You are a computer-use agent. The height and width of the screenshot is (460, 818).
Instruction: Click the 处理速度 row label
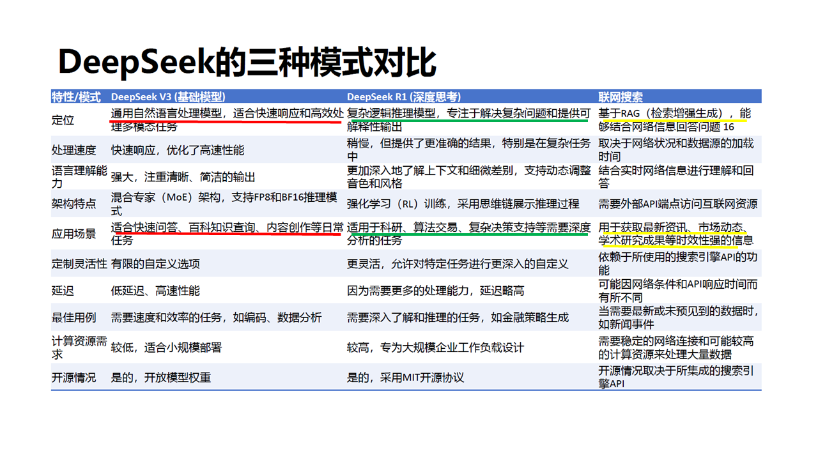pyautogui.click(x=73, y=150)
